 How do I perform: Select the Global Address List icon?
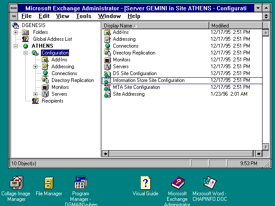pos(25,39)
